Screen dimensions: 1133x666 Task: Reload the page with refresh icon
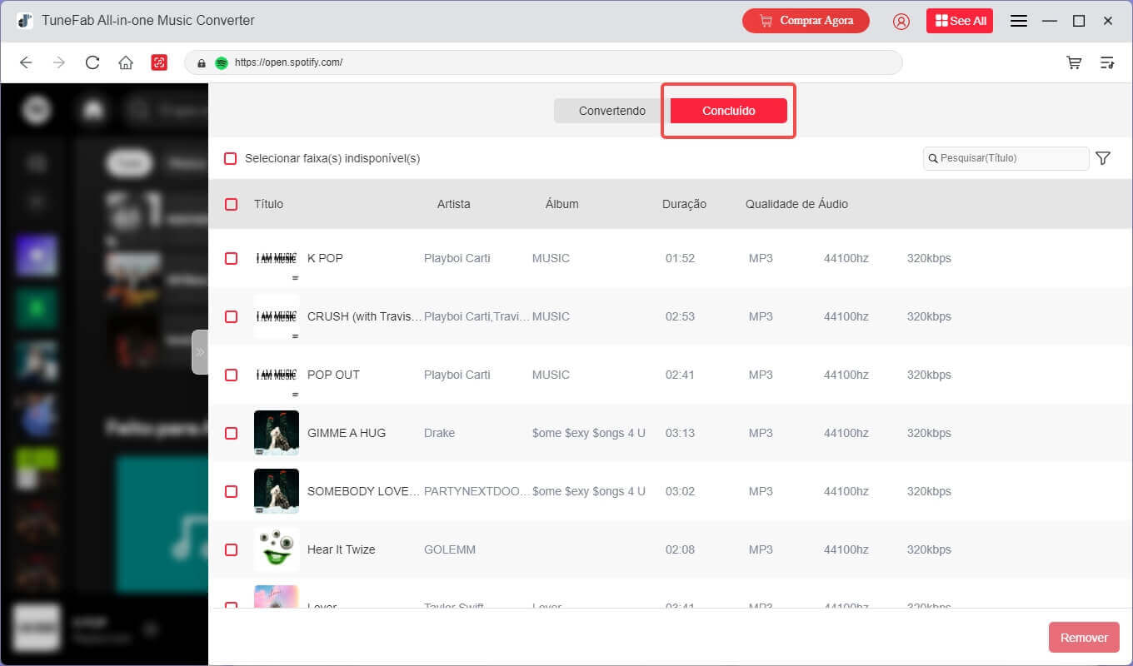92,62
